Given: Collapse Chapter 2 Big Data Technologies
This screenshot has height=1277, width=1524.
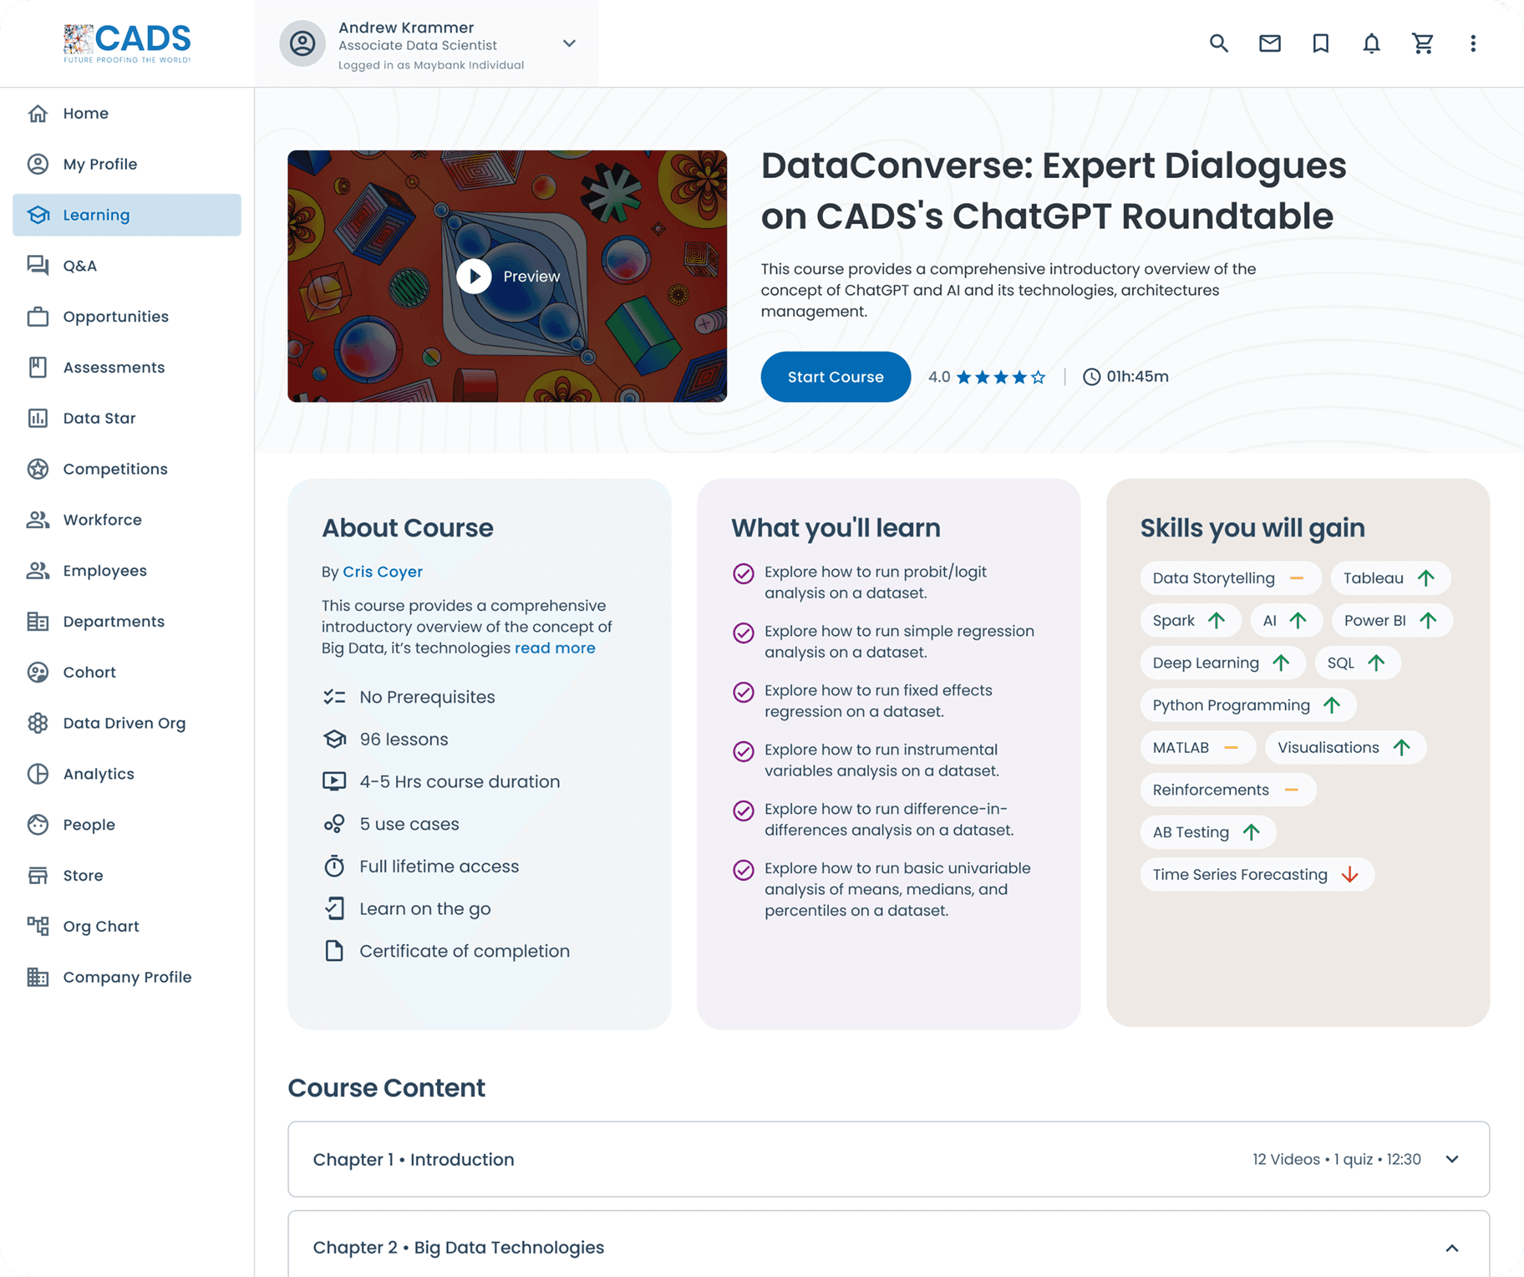Looking at the screenshot, I should click(x=1452, y=1248).
